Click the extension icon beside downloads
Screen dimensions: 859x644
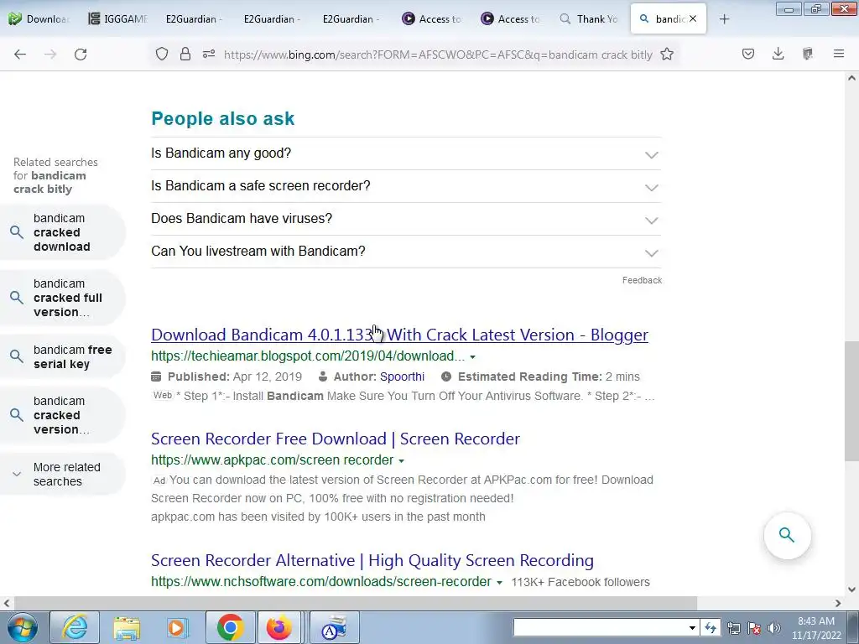click(x=808, y=54)
